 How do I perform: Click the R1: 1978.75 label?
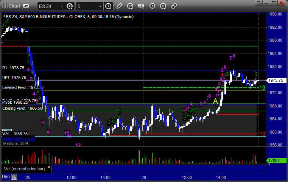coord(13,68)
